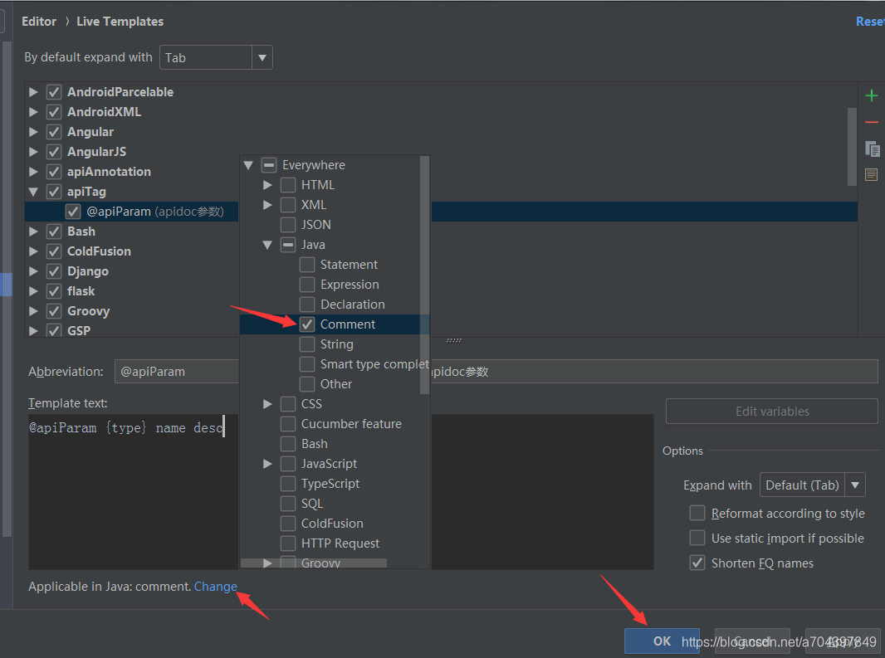Expand the CSS context node

coord(267,404)
